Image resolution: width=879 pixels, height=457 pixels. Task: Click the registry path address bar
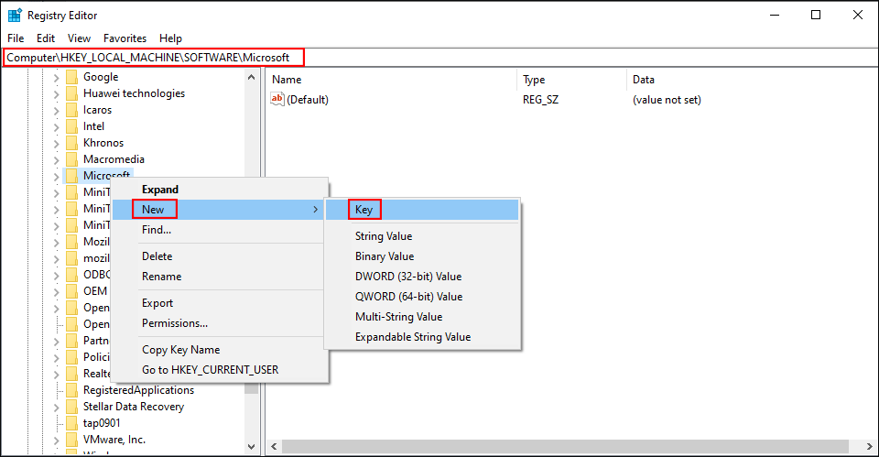pos(439,57)
